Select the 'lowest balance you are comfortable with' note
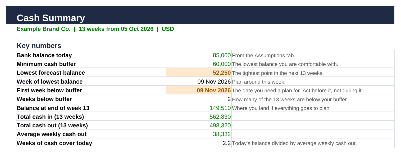401x154 pixels. [285, 64]
